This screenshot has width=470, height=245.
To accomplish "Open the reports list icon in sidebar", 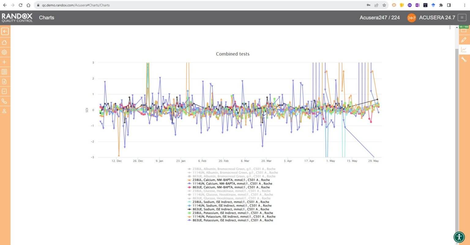I will pyautogui.click(x=5, y=71).
